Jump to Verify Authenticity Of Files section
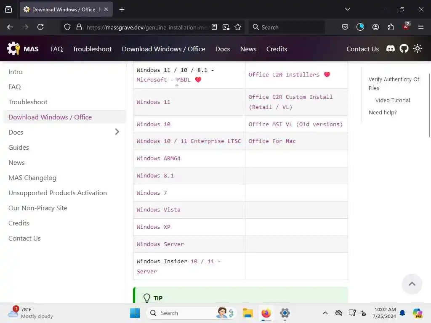Image resolution: width=431 pixels, height=323 pixels. (x=394, y=84)
